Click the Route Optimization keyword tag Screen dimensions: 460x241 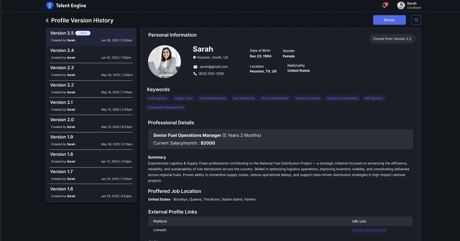click(275, 98)
